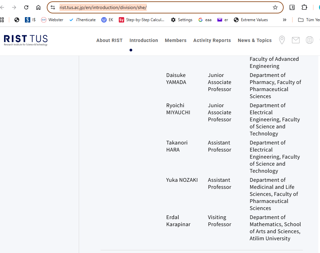This screenshot has width=320, height=253.
Task: Reload the current page
Action: pyautogui.click(x=26, y=7)
